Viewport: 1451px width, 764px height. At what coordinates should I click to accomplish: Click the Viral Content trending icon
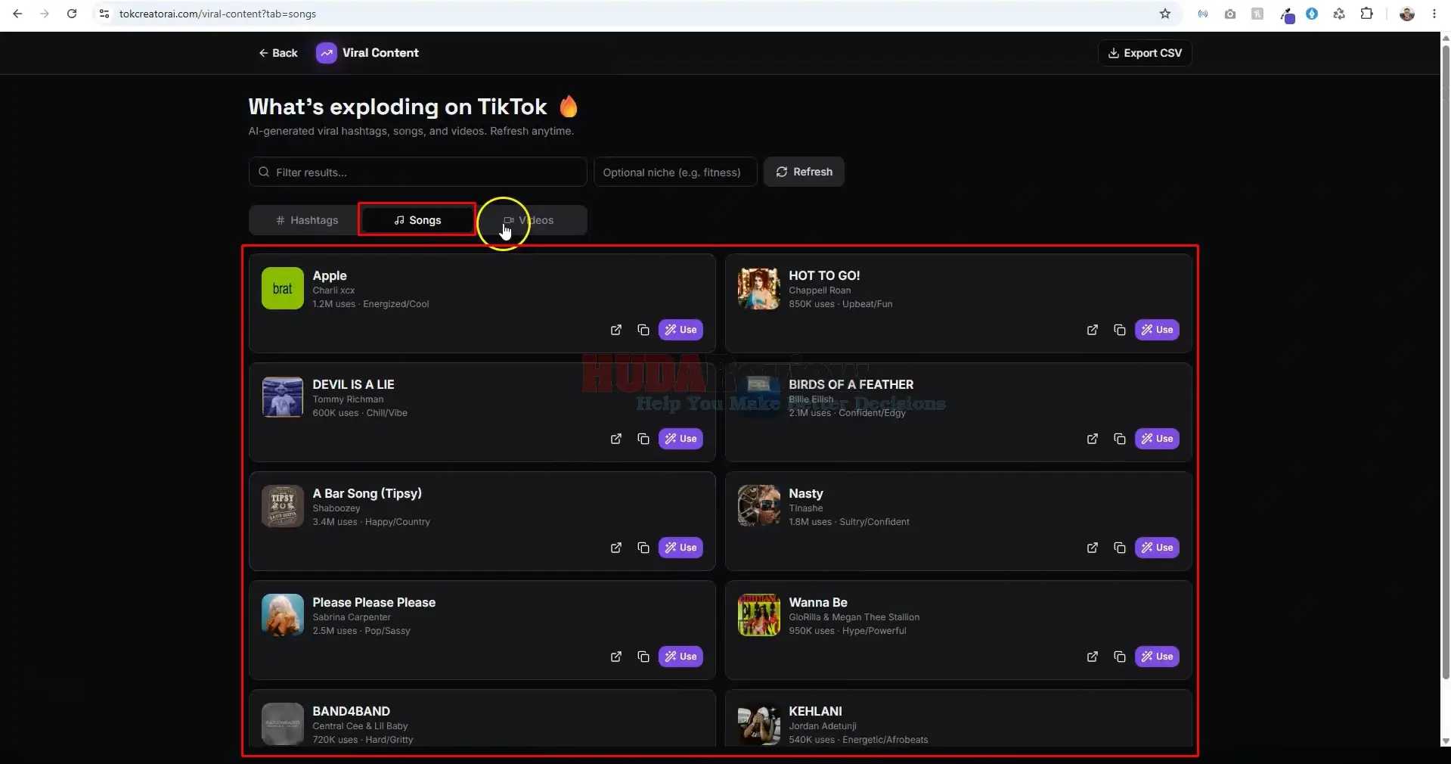pyautogui.click(x=327, y=53)
